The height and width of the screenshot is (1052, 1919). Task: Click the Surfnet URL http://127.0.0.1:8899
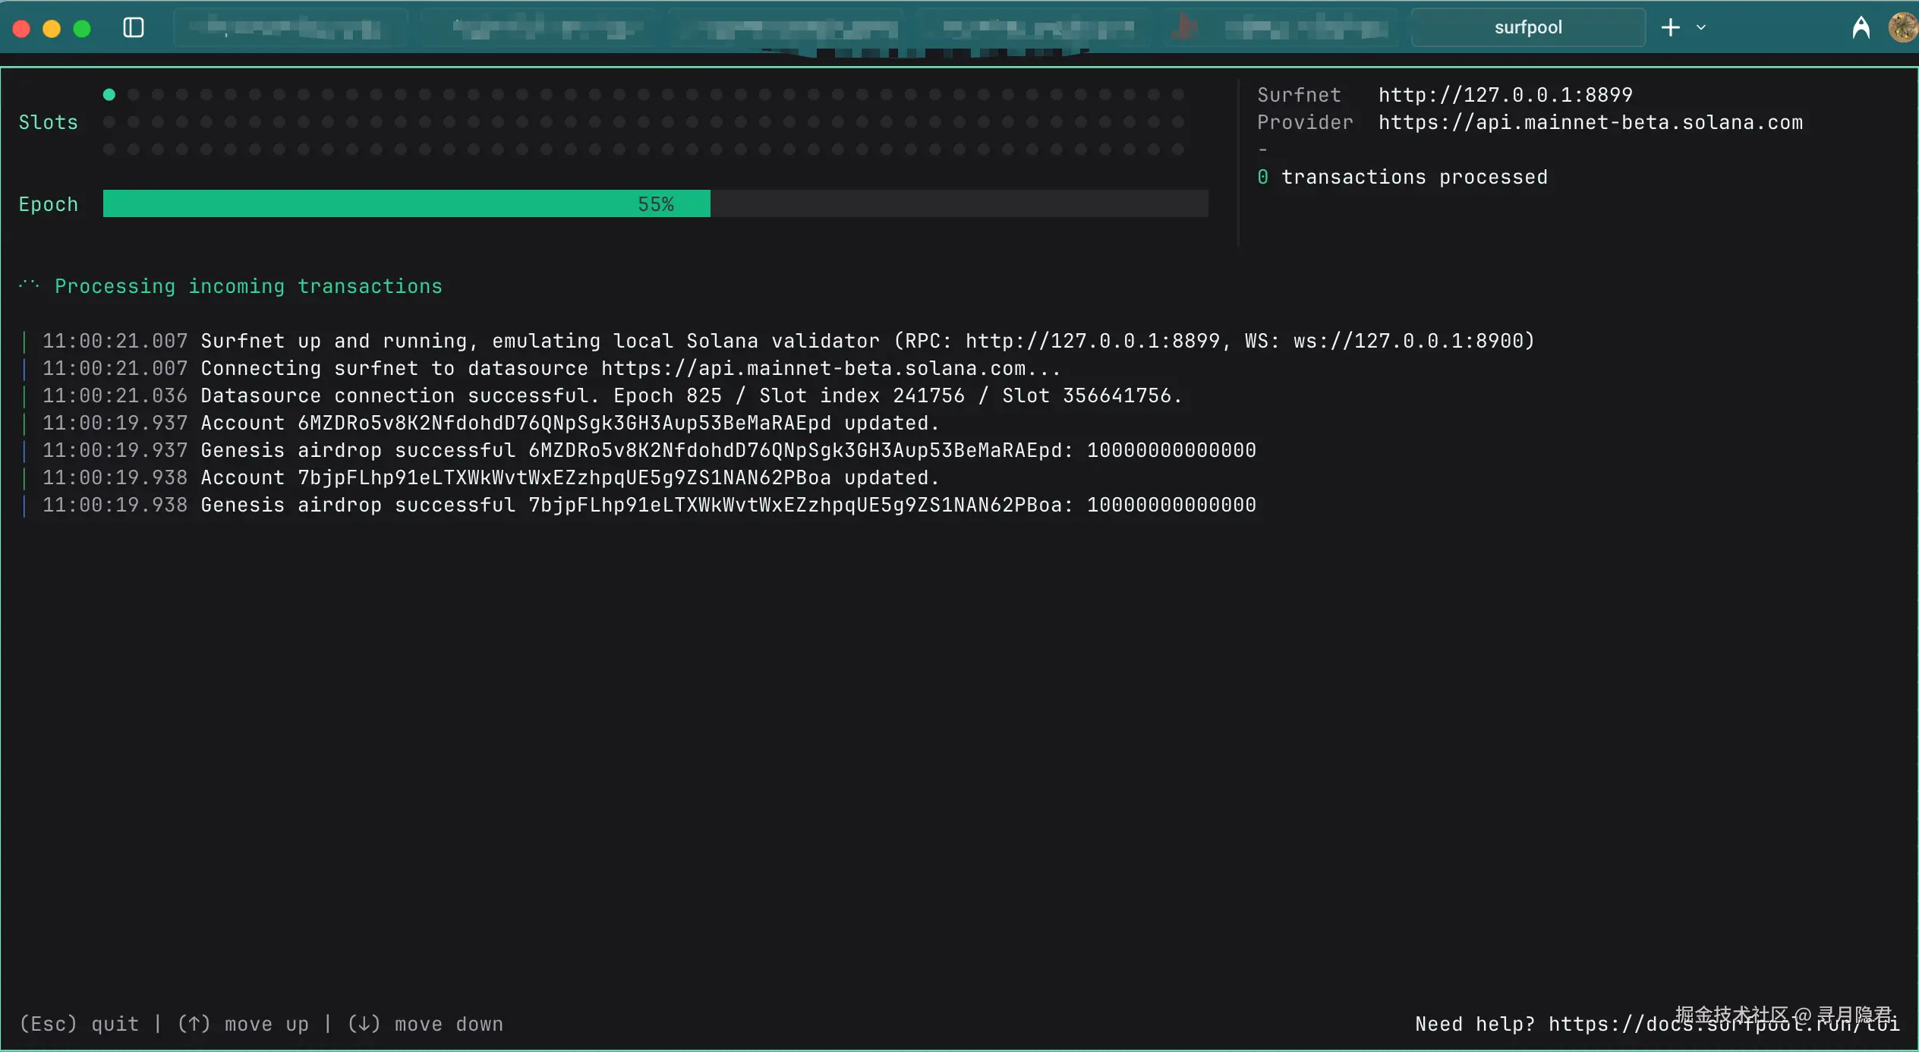(1505, 95)
